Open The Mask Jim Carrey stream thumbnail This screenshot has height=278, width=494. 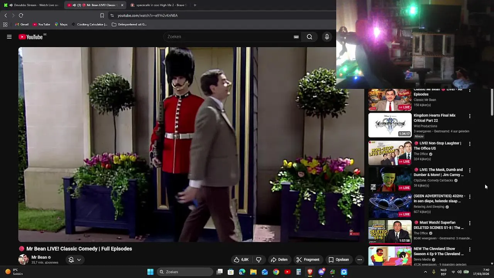pos(390,180)
